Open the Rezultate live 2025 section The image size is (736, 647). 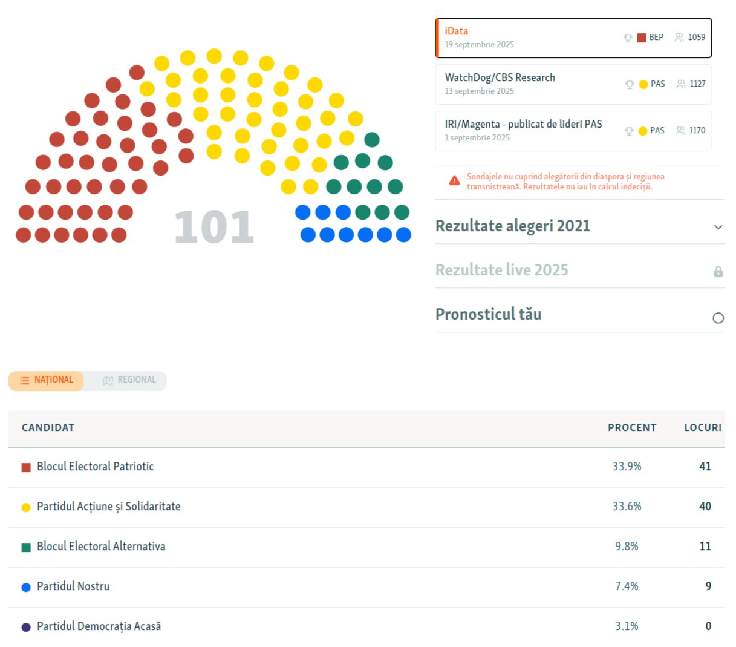pos(502,270)
